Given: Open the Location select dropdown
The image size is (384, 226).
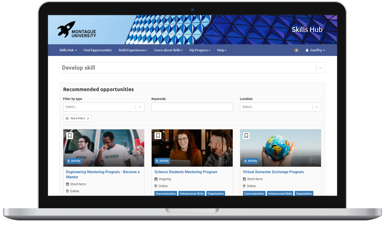Looking at the screenshot, I should pyautogui.click(x=280, y=107).
